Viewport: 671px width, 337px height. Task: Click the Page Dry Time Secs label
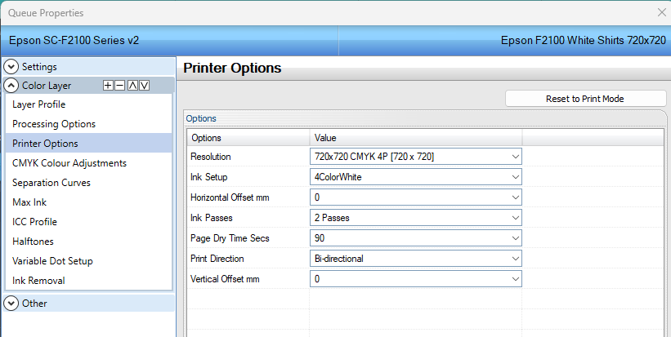(230, 238)
